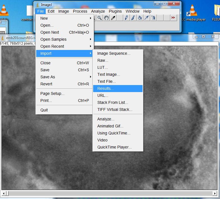Open the Plugins menu
This screenshot has width=220, height=199.
click(115, 11)
